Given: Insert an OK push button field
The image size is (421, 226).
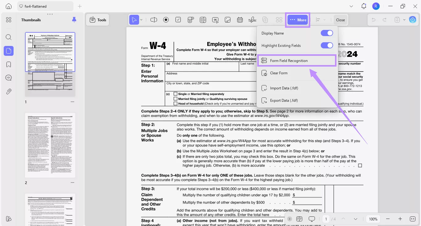Looking at the screenshot, I should pyautogui.click(x=215, y=20).
